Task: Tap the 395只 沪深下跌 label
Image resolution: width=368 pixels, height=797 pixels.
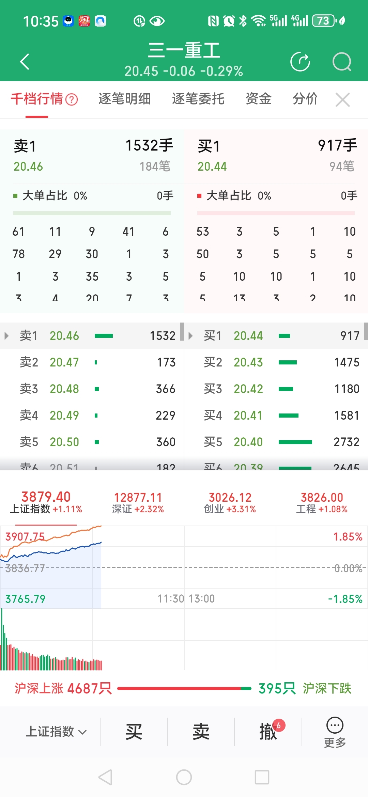Action: pos(305,688)
